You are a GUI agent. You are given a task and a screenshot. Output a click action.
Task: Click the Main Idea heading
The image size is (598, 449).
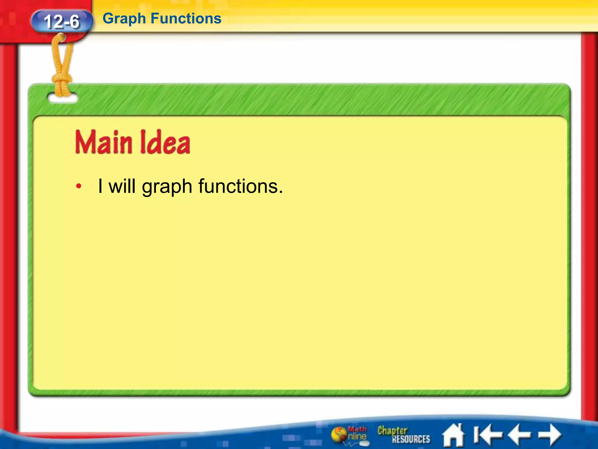(x=133, y=142)
